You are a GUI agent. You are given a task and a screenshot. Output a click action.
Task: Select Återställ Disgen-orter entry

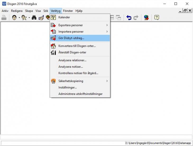pyautogui.click(x=80, y=52)
